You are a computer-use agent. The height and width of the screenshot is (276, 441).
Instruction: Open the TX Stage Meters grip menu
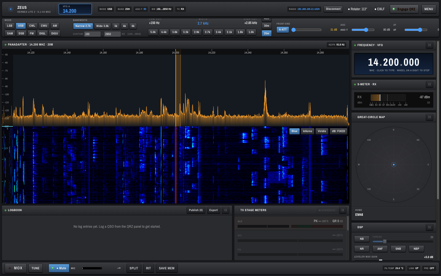pyautogui.click(x=343, y=210)
